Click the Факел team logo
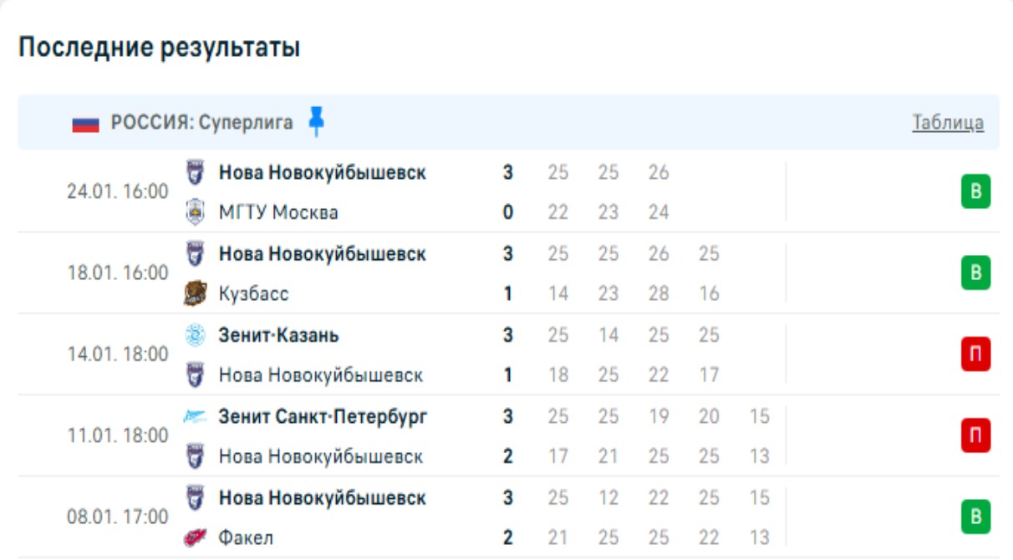1013x560 pixels. (x=195, y=537)
